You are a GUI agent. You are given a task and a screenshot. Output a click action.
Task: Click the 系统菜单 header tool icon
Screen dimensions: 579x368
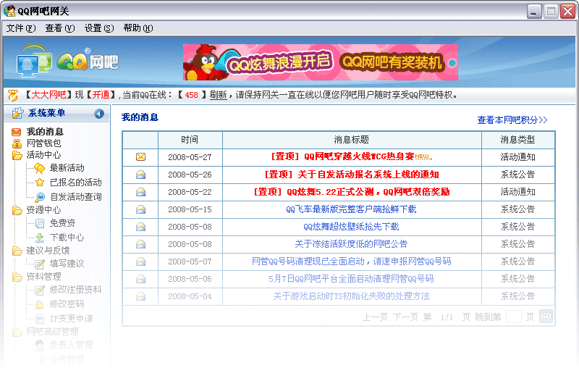[17, 113]
